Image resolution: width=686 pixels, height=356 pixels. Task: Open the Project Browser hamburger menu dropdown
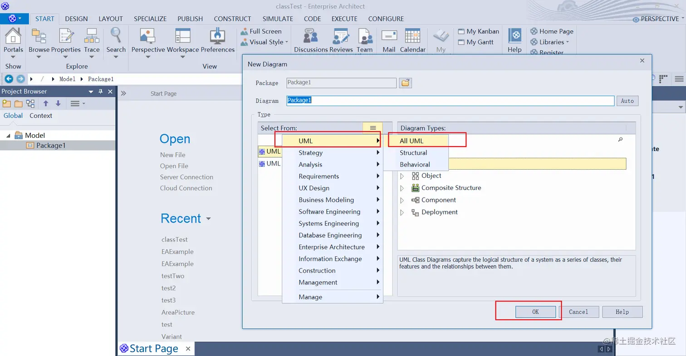[78, 103]
